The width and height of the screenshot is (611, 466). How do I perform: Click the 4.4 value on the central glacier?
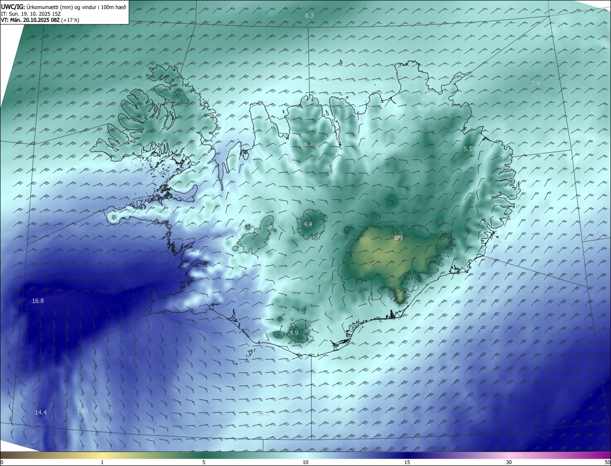pyautogui.click(x=308, y=224)
